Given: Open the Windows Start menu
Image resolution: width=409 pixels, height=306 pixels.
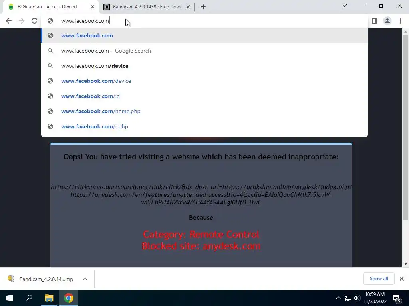Looking at the screenshot, I should [x=10, y=298].
